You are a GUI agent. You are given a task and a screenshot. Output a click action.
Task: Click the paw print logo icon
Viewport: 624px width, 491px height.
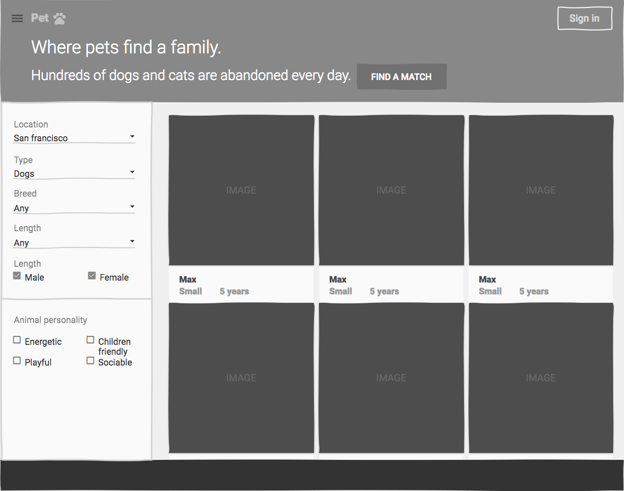coord(59,18)
